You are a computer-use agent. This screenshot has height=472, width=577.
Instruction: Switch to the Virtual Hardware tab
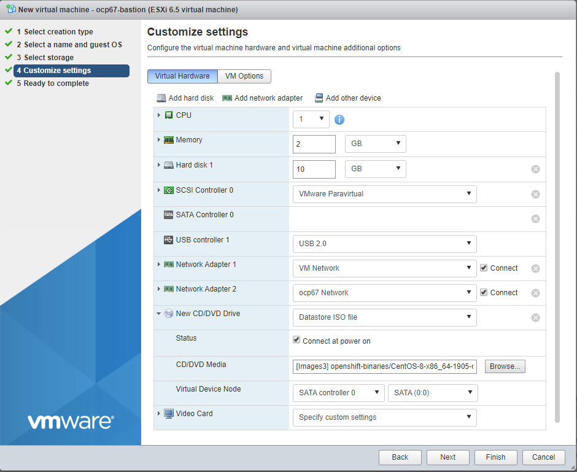pyautogui.click(x=182, y=76)
